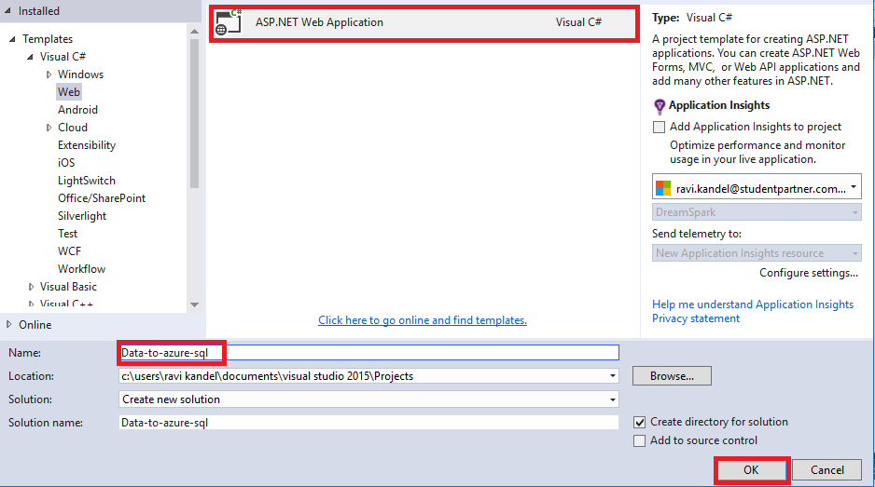
Task: Click the OK button
Action: coord(751,470)
